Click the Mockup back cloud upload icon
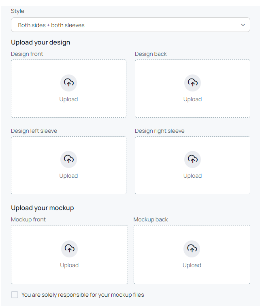This screenshot has width=275, height=306. 192,249
